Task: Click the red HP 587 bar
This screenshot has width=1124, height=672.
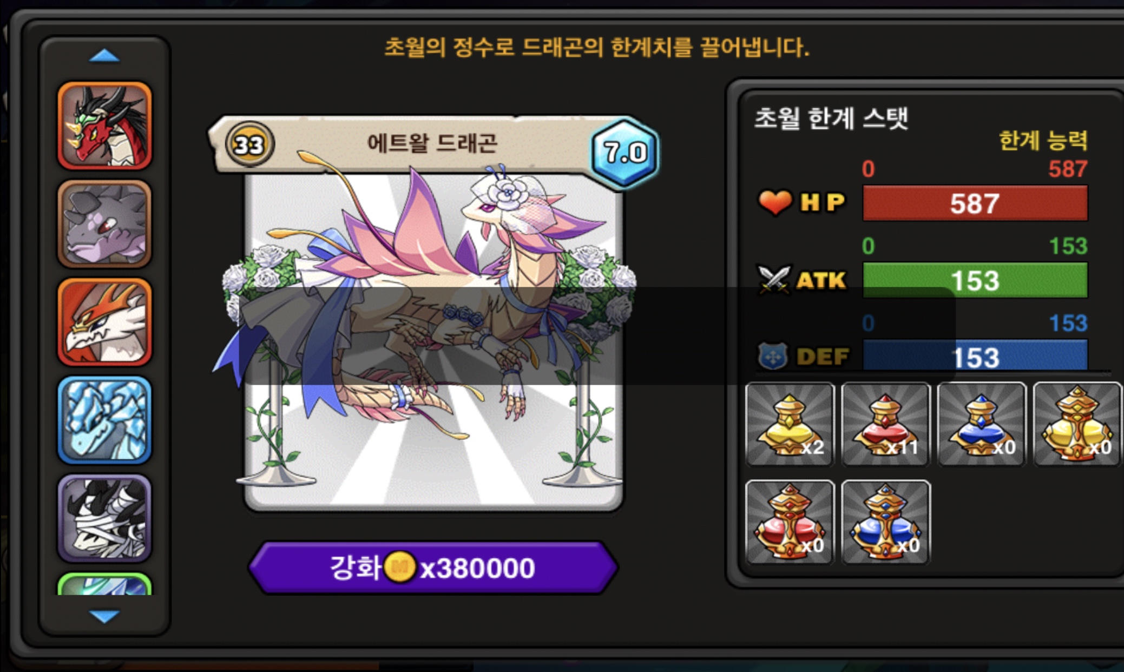Action: pos(975,203)
